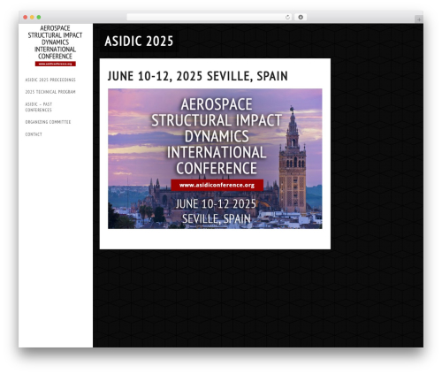Screen dimensions: 442x374
Task: Open 2025 Technical Program menu item
Action: 50,92
